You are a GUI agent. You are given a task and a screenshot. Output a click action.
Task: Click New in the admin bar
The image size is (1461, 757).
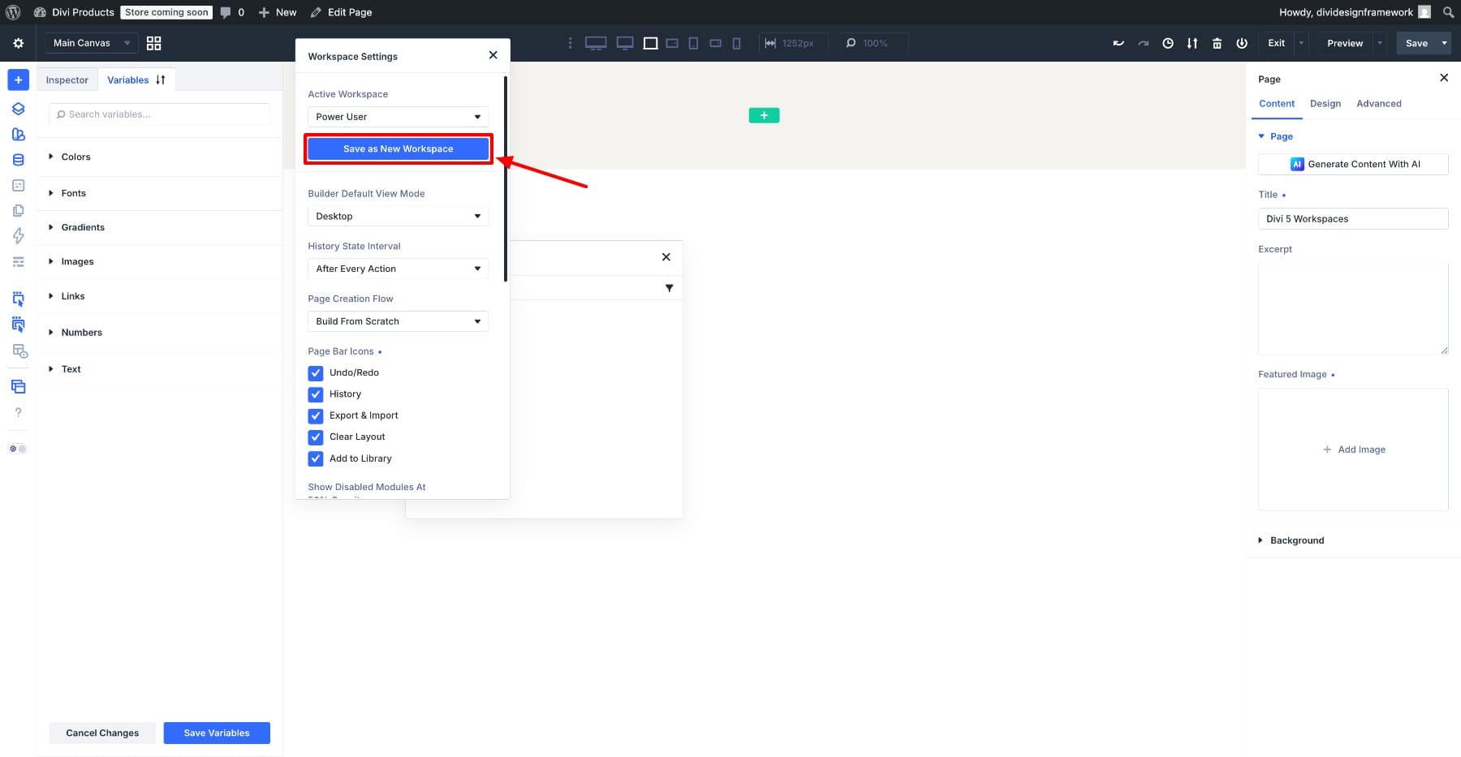(x=278, y=12)
